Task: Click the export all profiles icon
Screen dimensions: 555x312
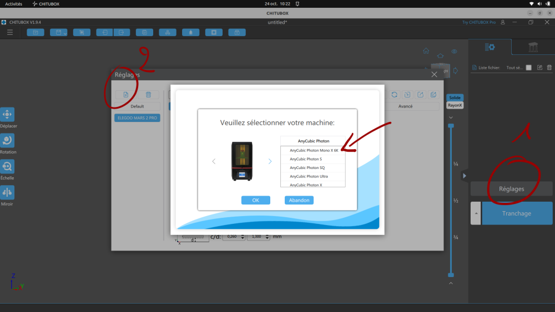Action: coord(433,95)
